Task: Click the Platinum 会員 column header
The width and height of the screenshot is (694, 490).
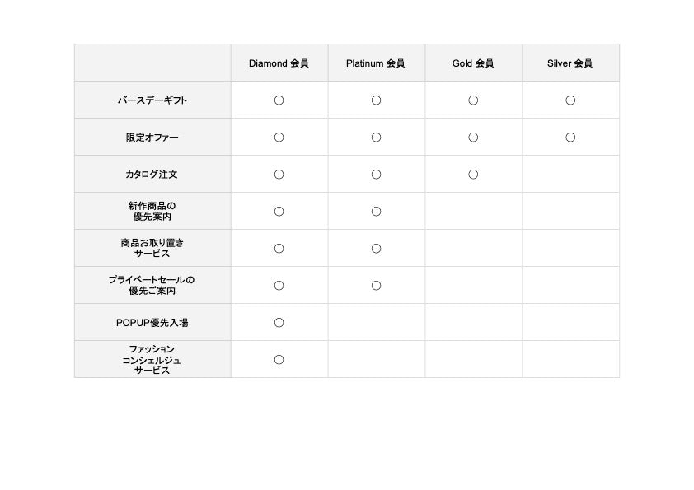Action: click(x=375, y=63)
